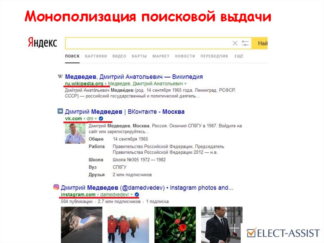The width and height of the screenshot is (324, 243).
Task: Click the Яндекс logo
Action: (42, 43)
